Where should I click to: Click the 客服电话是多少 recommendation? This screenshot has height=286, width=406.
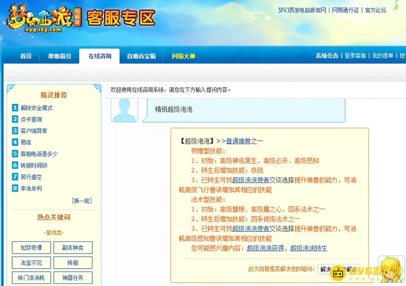[x=39, y=154]
